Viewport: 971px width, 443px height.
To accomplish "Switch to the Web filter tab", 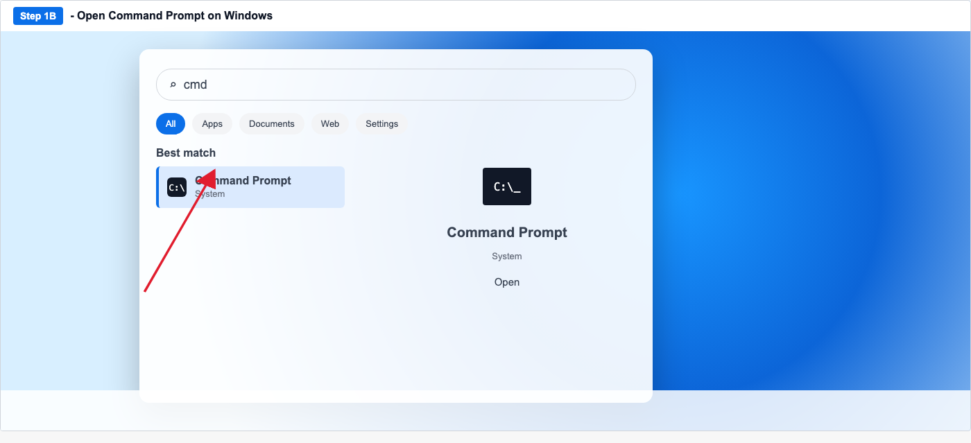I will 330,123.
